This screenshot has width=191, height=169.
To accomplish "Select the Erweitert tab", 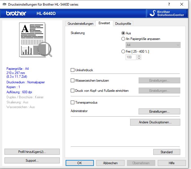I will (104, 23).
